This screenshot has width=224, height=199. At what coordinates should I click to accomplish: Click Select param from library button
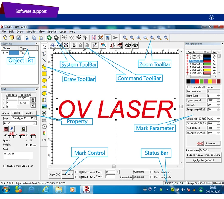203,155
